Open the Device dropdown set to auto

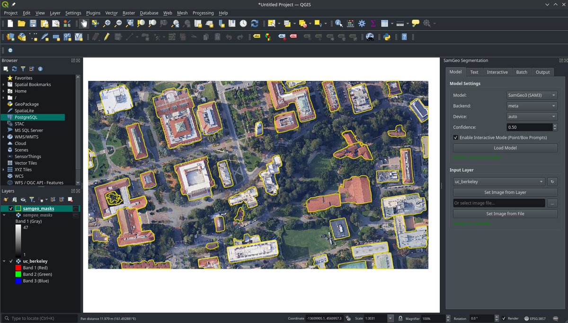532,116
